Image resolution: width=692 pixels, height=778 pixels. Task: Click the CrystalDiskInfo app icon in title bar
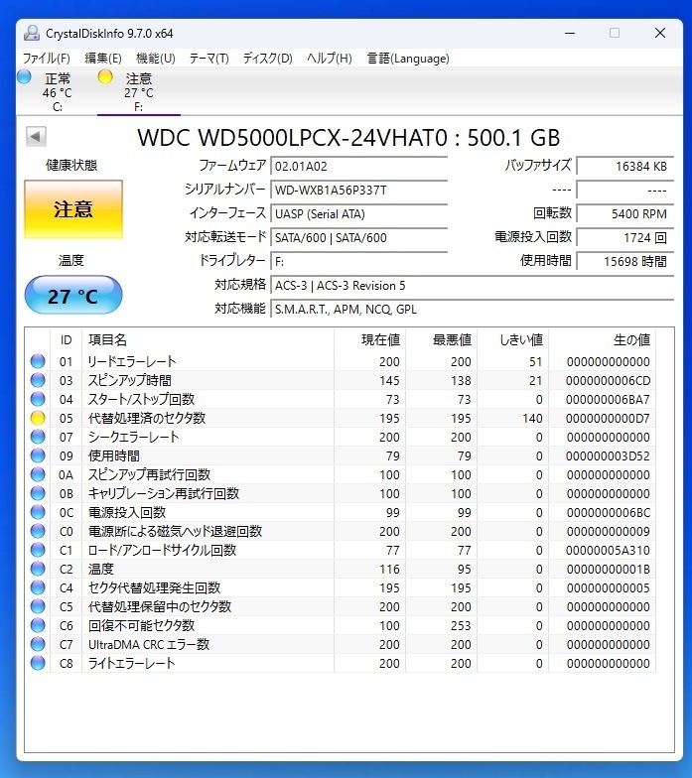(x=32, y=34)
